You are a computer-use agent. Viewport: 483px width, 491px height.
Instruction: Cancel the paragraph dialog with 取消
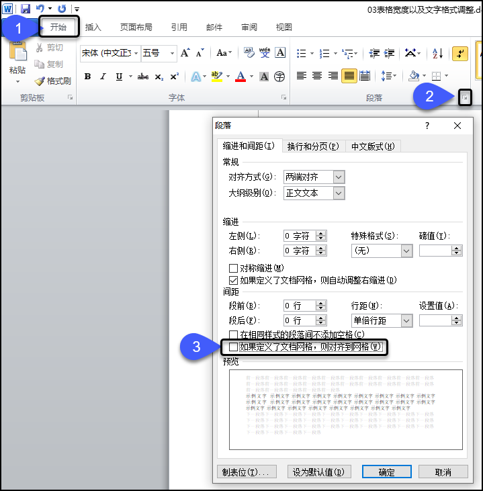click(443, 472)
